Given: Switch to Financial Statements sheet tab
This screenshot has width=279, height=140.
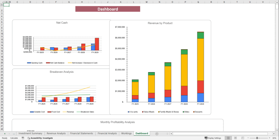Looking at the screenshot, I should 81,134.
